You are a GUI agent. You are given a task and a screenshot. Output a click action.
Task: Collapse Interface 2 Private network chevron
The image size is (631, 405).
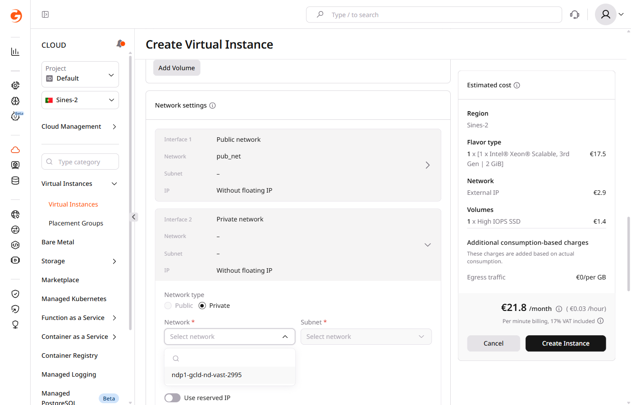[x=428, y=245]
